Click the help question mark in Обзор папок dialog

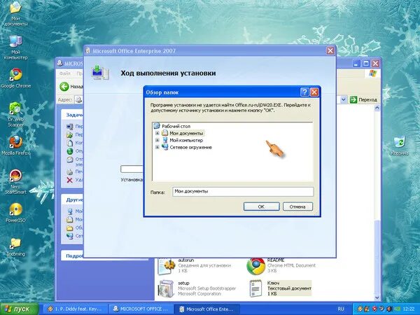(x=304, y=92)
